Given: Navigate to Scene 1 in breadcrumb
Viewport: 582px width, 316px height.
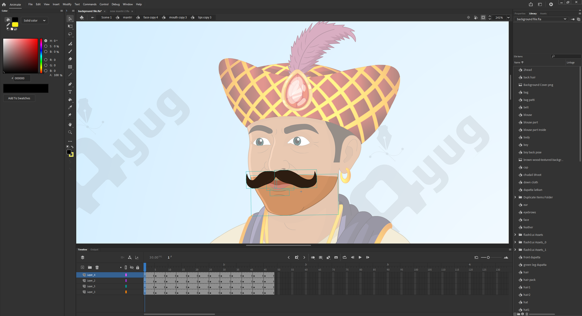Looking at the screenshot, I should click(106, 17).
